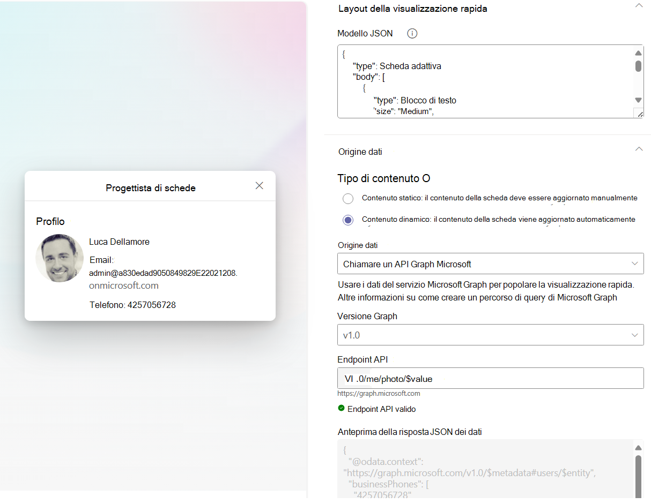Viewport: 651px width, 504px height.
Task: Collapse Layout della visualizzazione rapida section
Action: pos(638,5)
